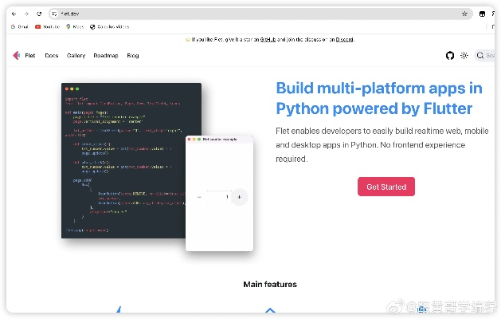Go to the Roadmap page
Screen dimensions: 501x319
(105, 56)
